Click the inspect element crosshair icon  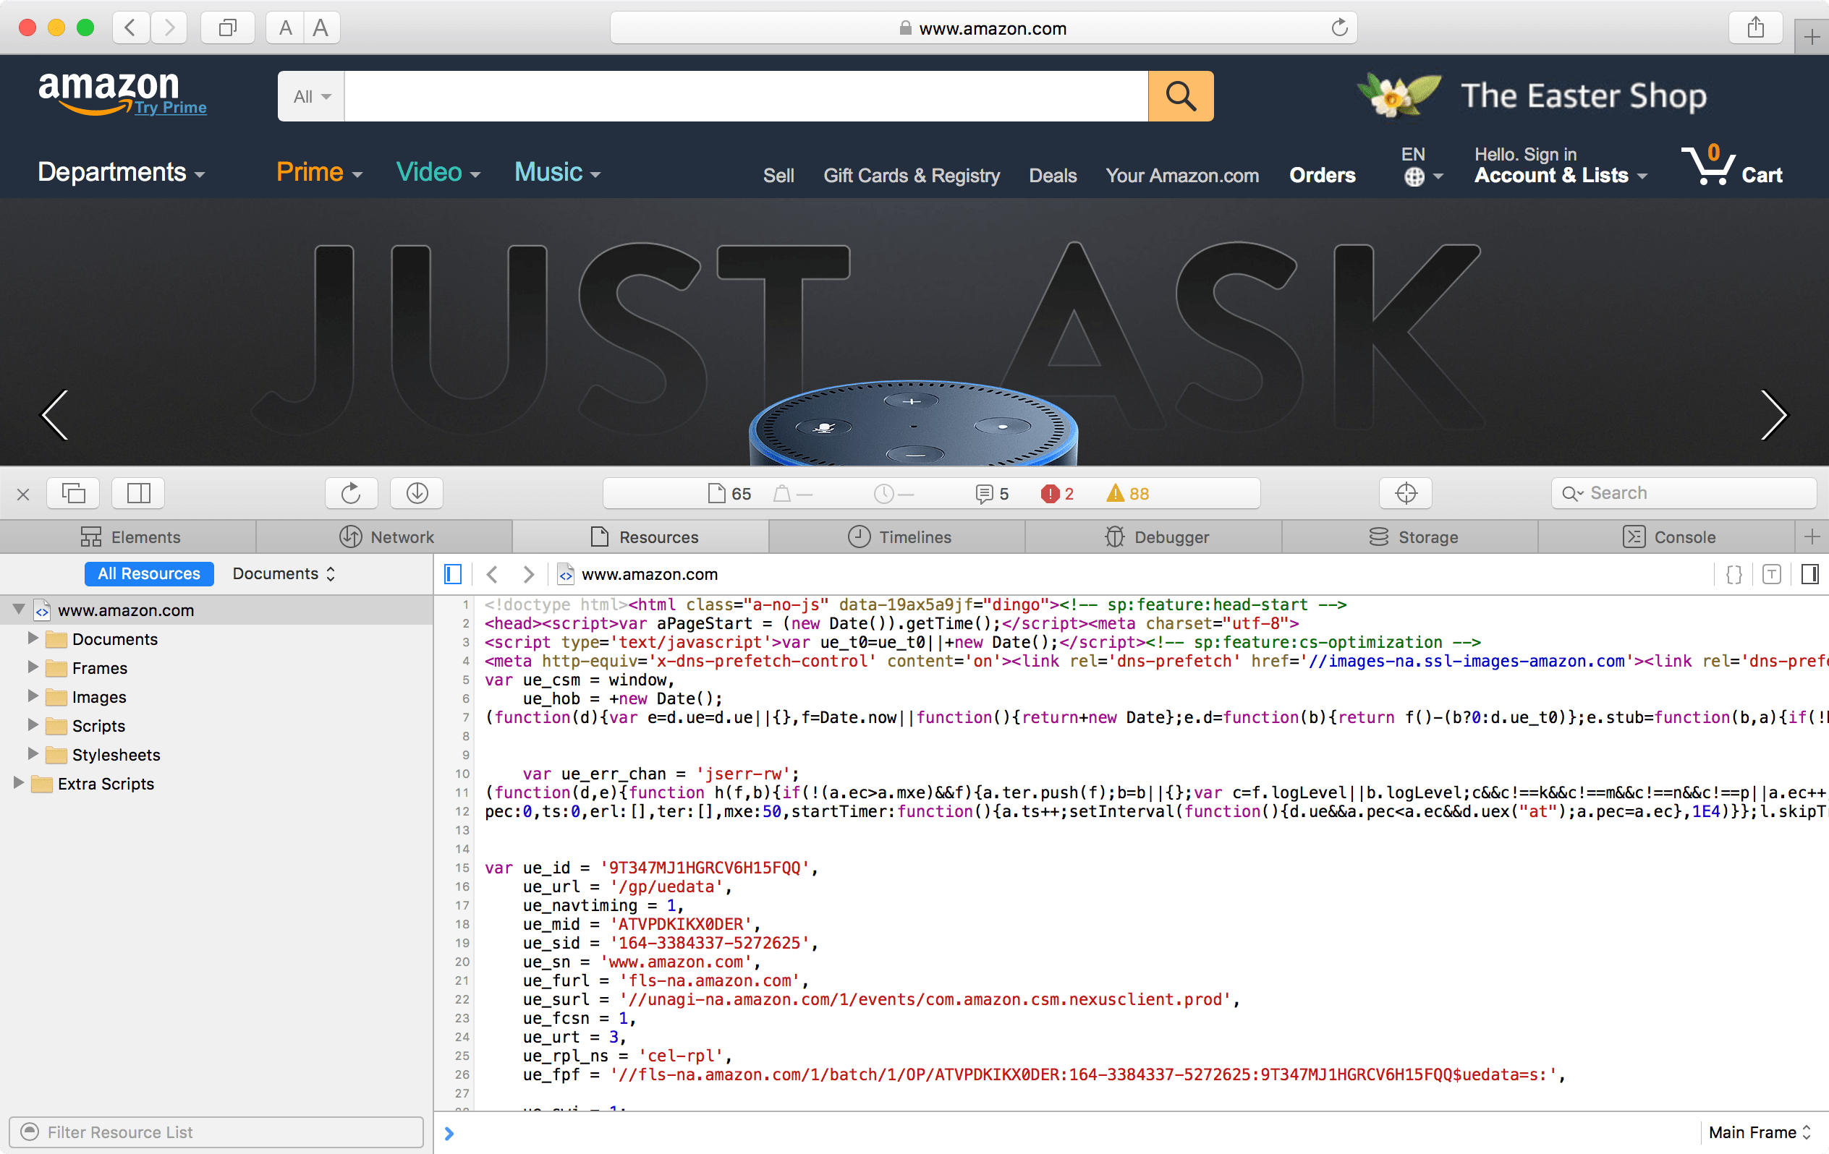click(x=1405, y=493)
